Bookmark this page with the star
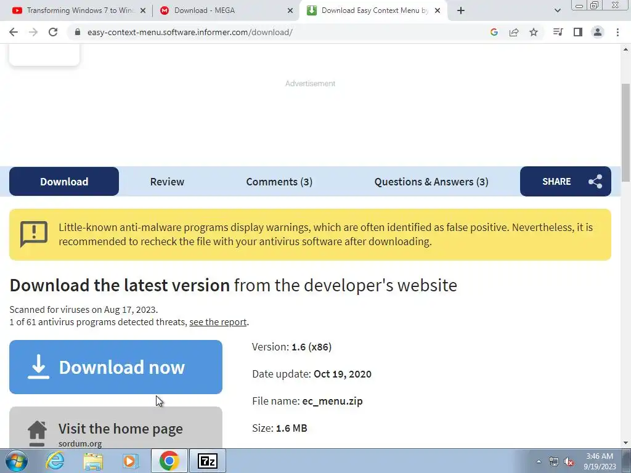 [x=534, y=32]
